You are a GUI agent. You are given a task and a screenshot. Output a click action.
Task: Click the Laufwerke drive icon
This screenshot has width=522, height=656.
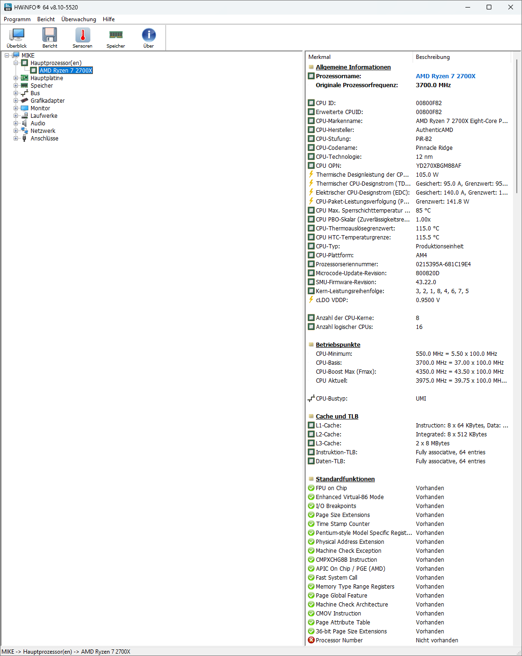click(x=25, y=116)
